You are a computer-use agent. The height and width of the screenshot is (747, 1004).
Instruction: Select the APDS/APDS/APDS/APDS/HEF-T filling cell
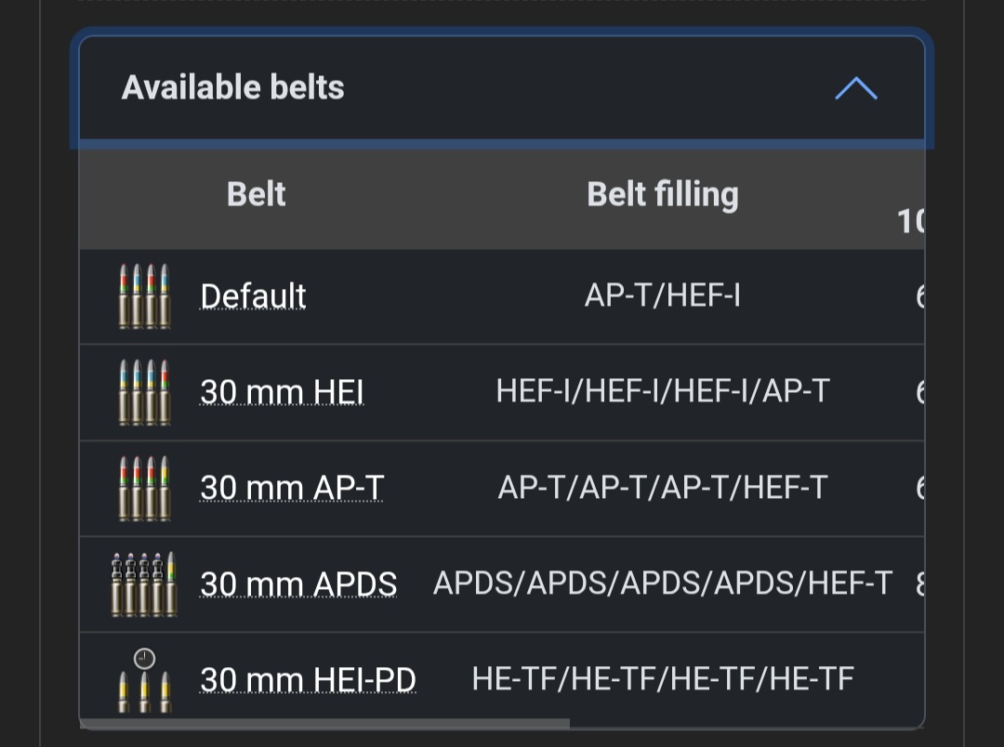click(x=663, y=583)
